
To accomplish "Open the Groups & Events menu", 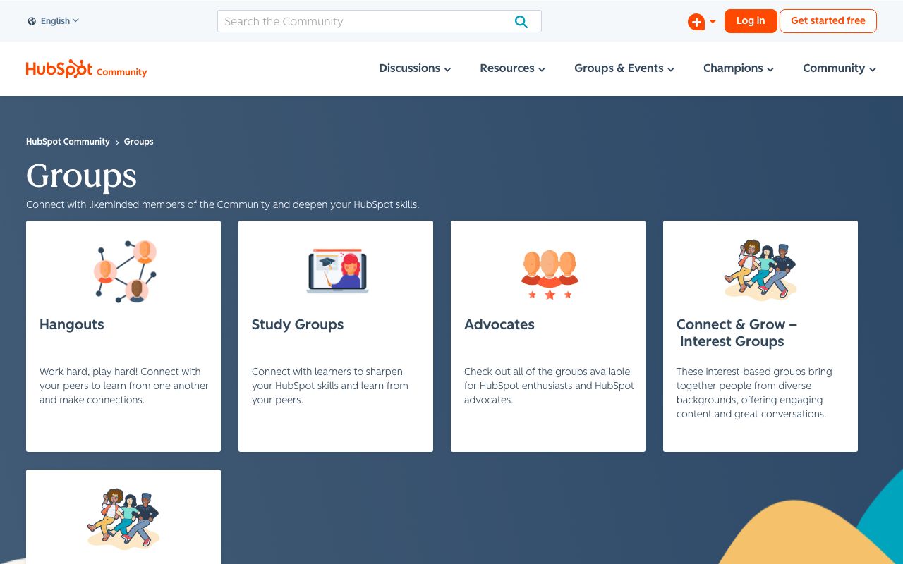I will pyautogui.click(x=624, y=68).
